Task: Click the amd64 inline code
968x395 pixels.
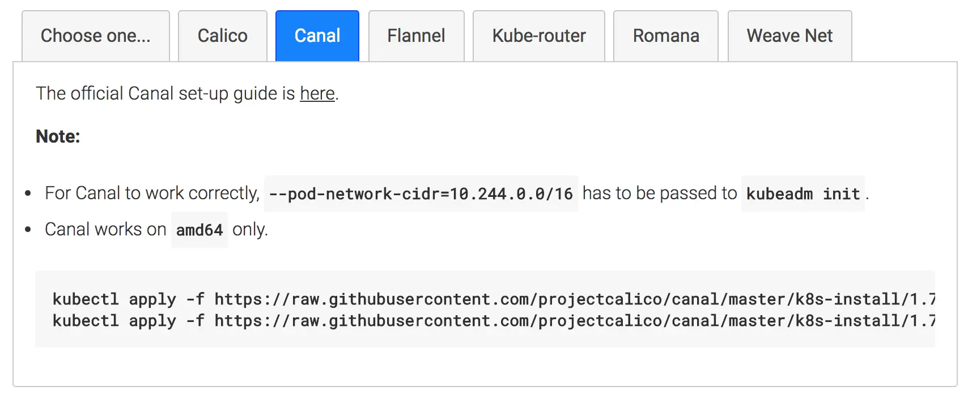Action: click(199, 230)
